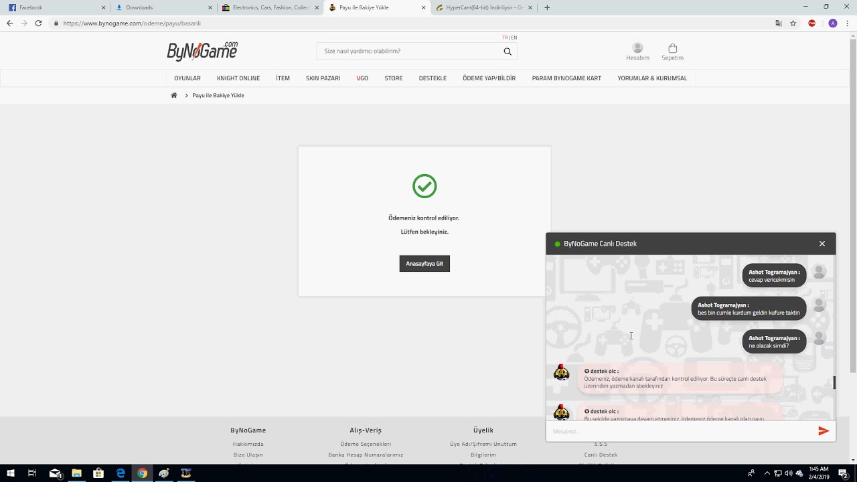857x482 pixels.
Task: Close the Downloads tab
Action: pyautogui.click(x=210, y=7)
